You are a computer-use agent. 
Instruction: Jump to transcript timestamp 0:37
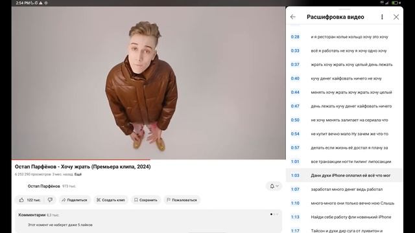295,65
